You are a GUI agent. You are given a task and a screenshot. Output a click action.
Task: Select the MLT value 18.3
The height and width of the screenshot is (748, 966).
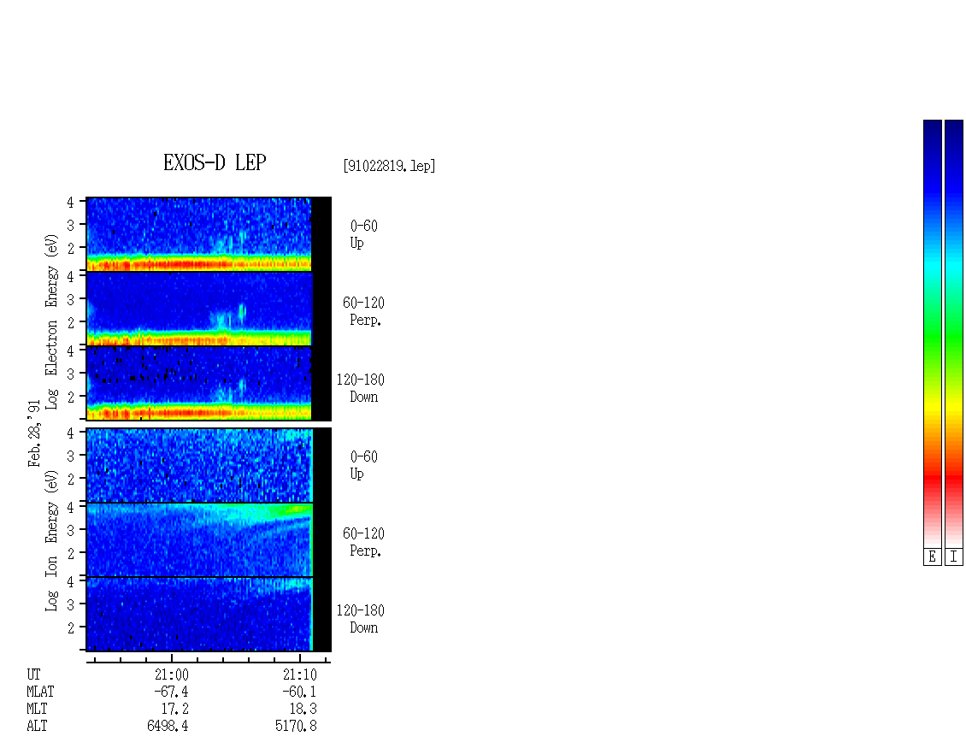(303, 709)
